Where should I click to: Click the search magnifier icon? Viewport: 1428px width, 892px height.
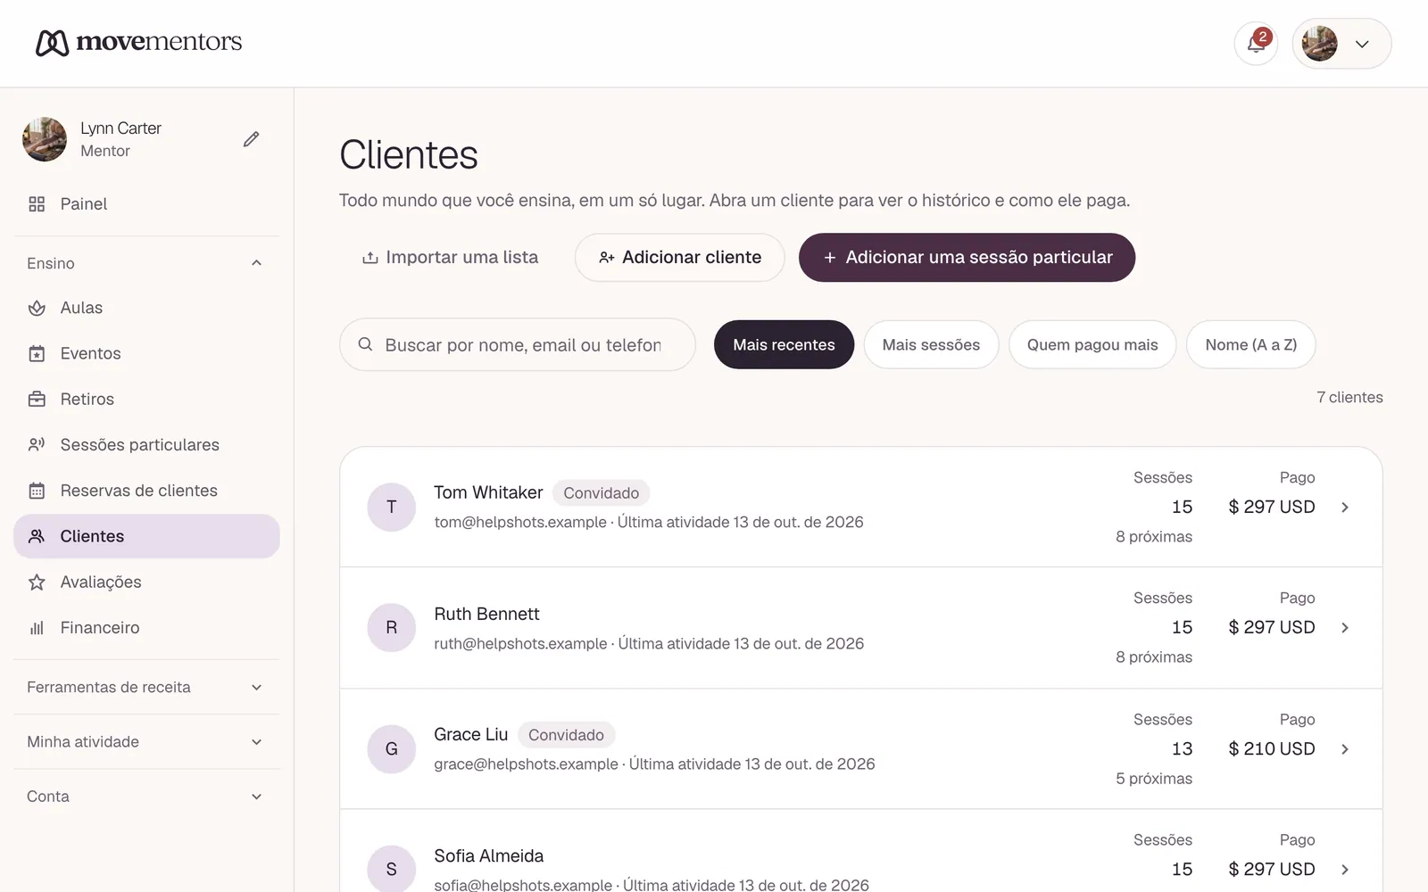pyautogui.click(x=365, y=344)
